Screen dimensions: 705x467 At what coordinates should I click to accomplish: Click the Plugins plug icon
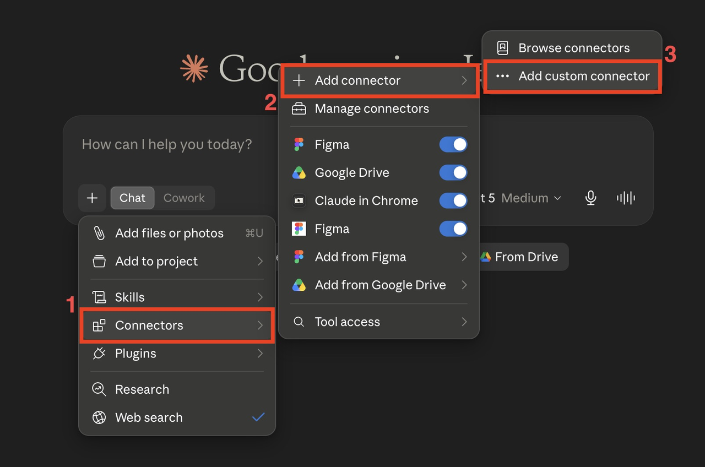point(99,354)
